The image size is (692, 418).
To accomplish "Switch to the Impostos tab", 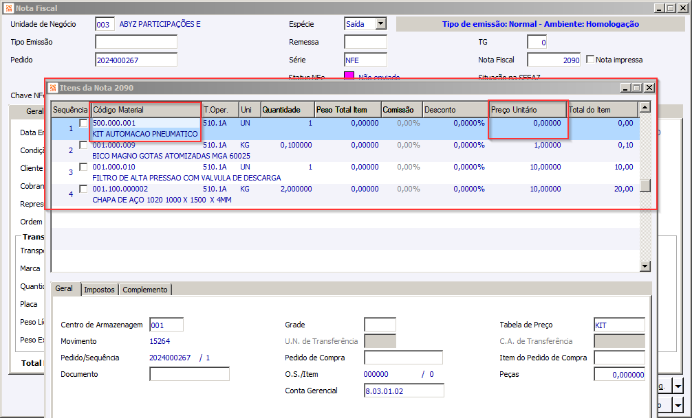I will pyautogui.click(x=99, y=290).
